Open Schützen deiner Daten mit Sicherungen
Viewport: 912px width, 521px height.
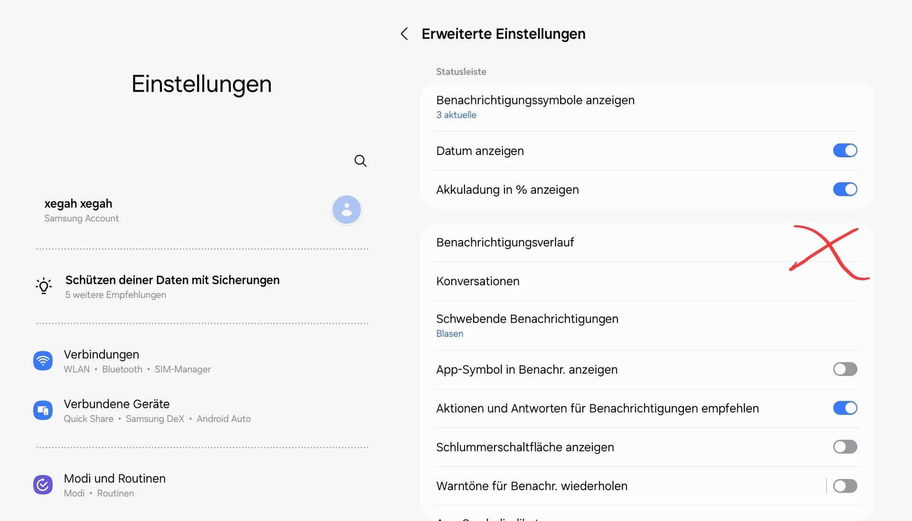[202, 287]
